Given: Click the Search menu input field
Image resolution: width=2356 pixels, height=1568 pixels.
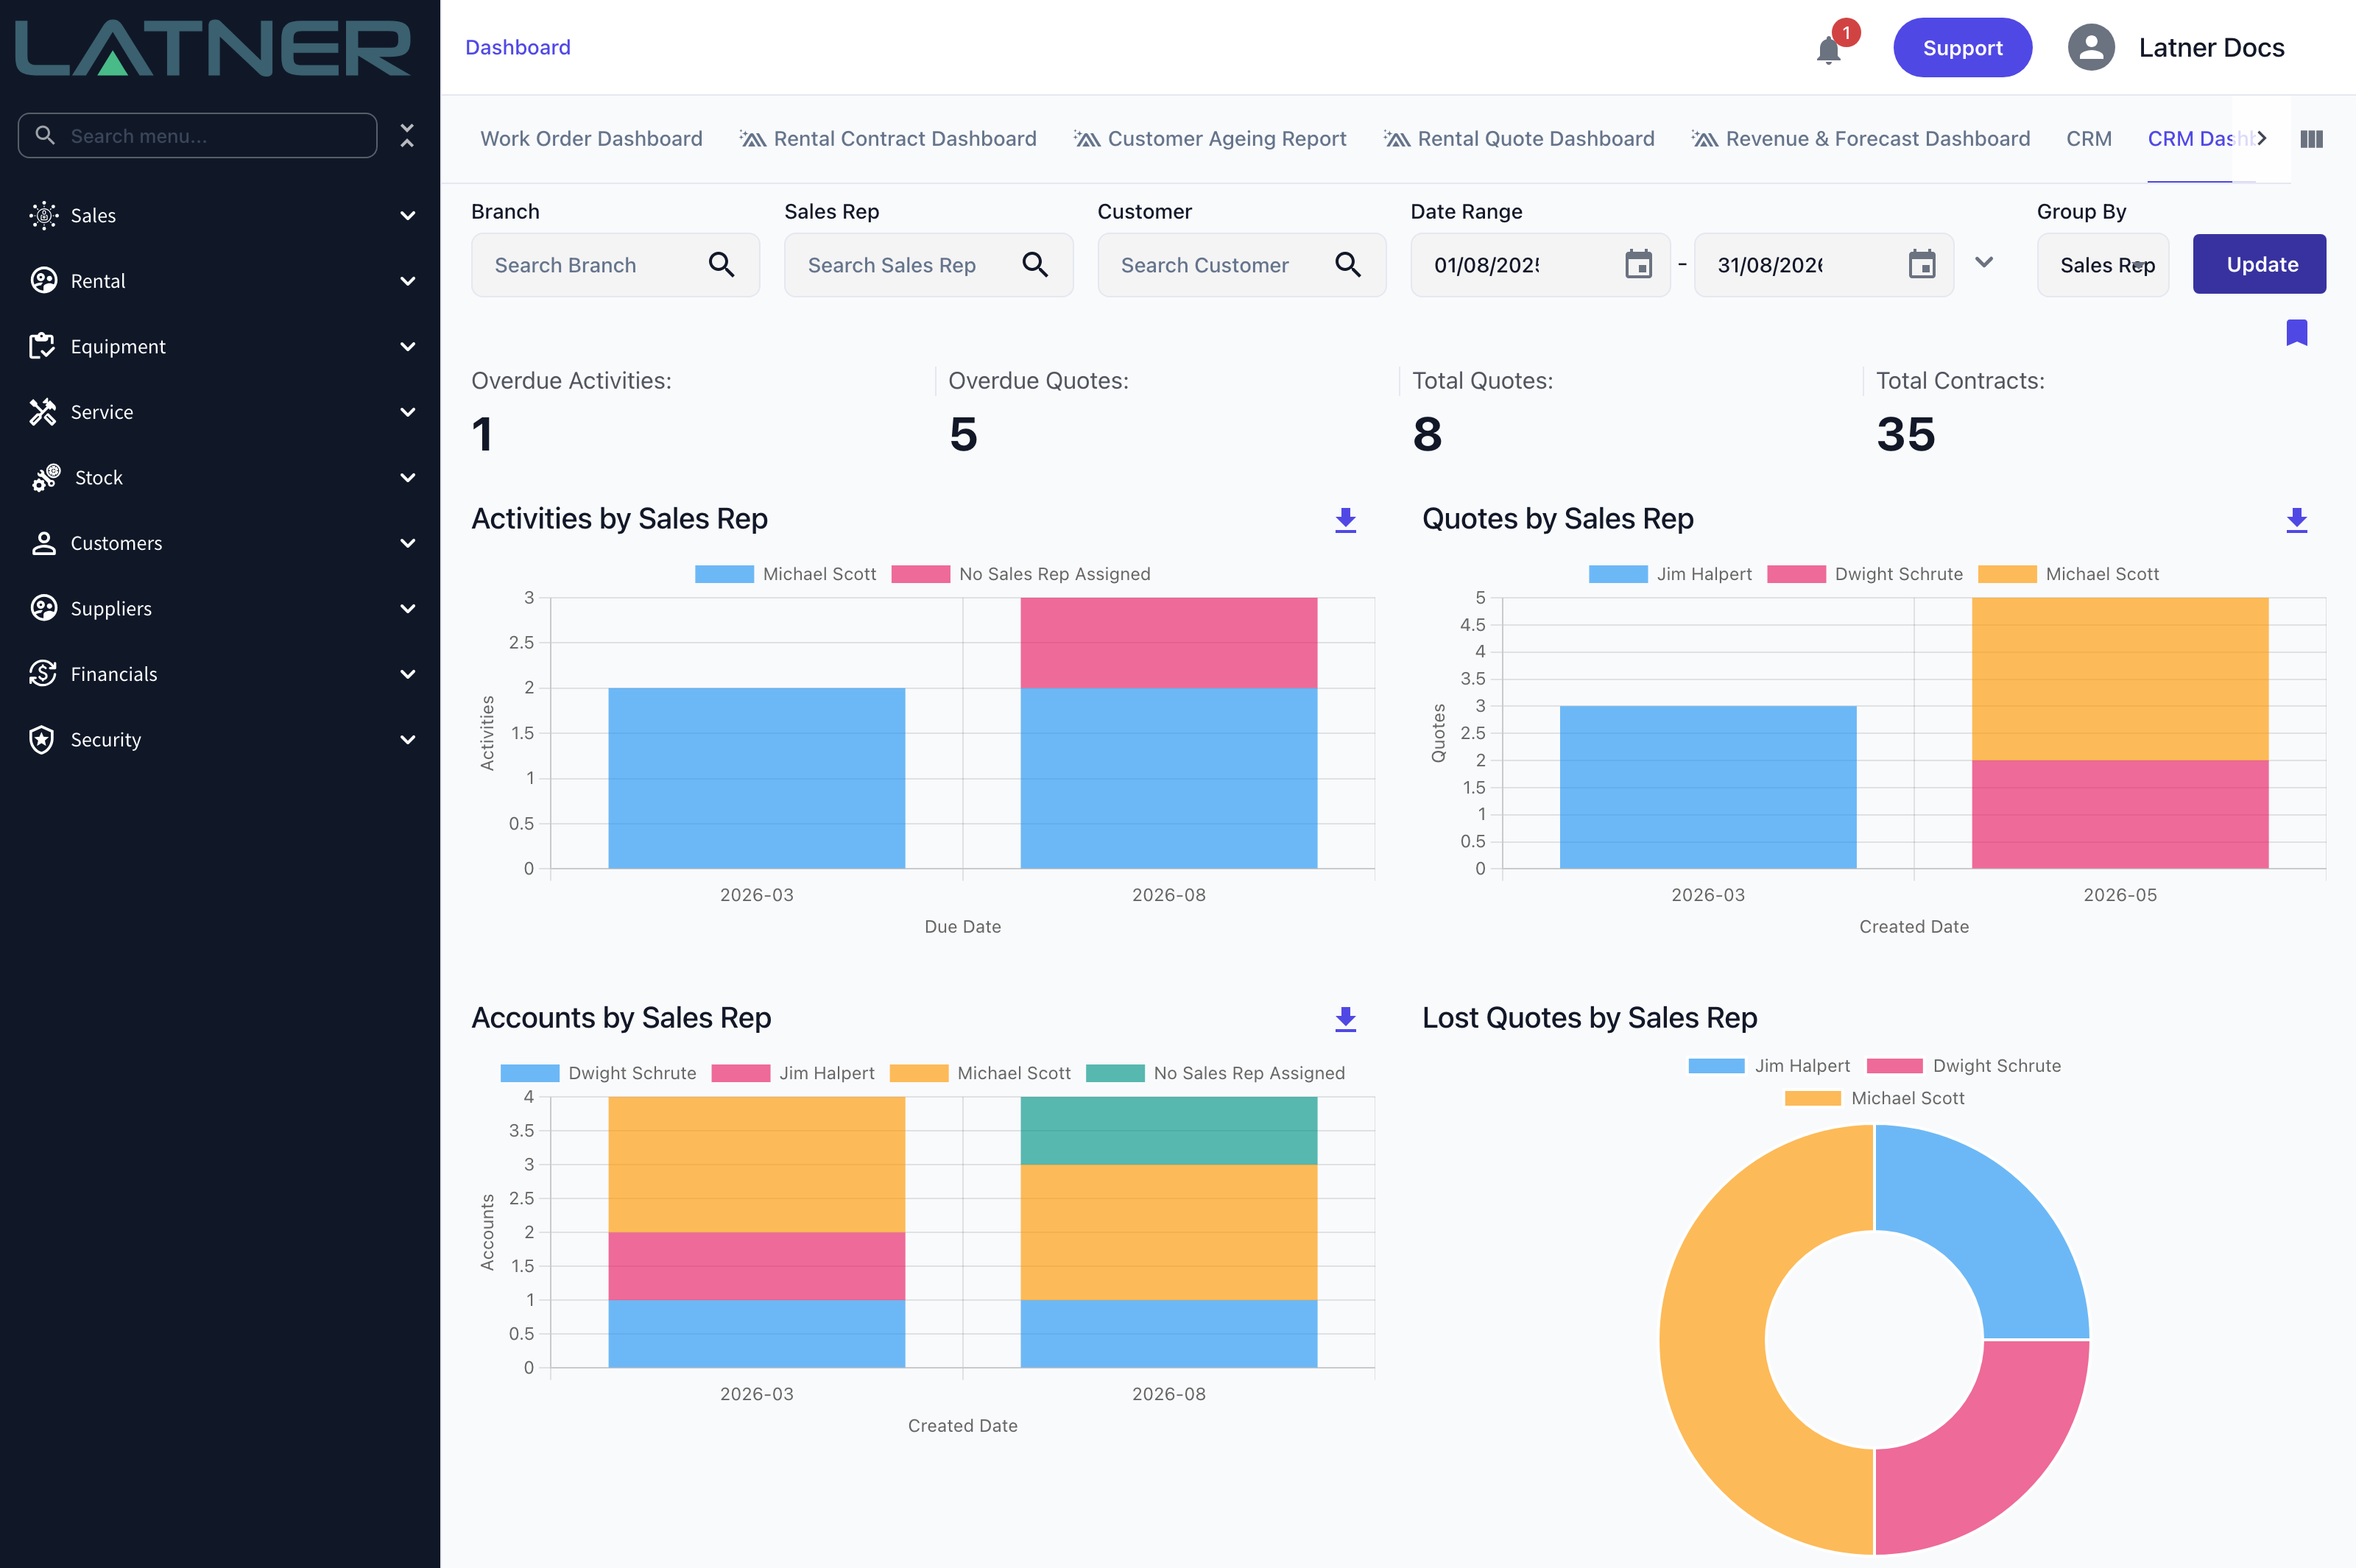Looking at the screenshot, I should [197, 135].
